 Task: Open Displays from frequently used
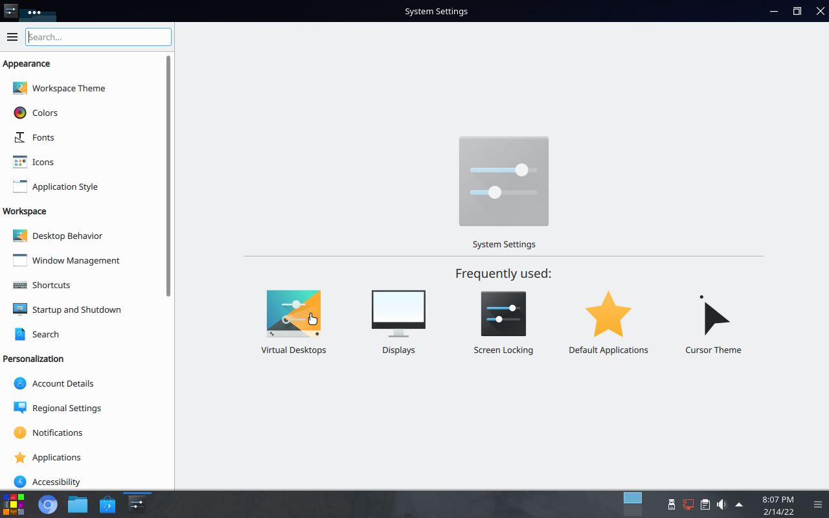[x=398, y=322]
